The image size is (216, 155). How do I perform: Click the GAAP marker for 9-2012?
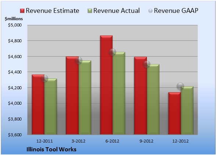(x=147, y=64)
